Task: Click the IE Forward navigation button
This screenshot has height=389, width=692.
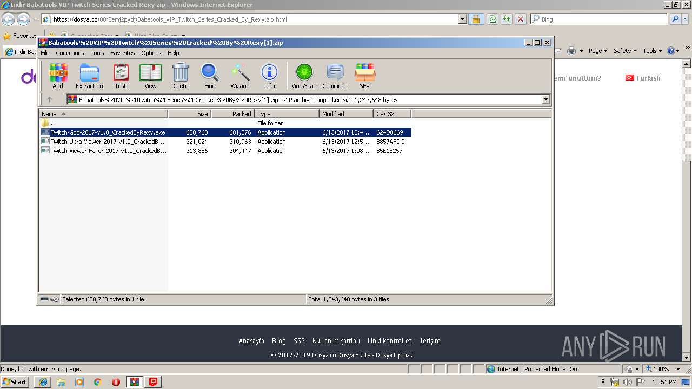Action: (23, 19)
